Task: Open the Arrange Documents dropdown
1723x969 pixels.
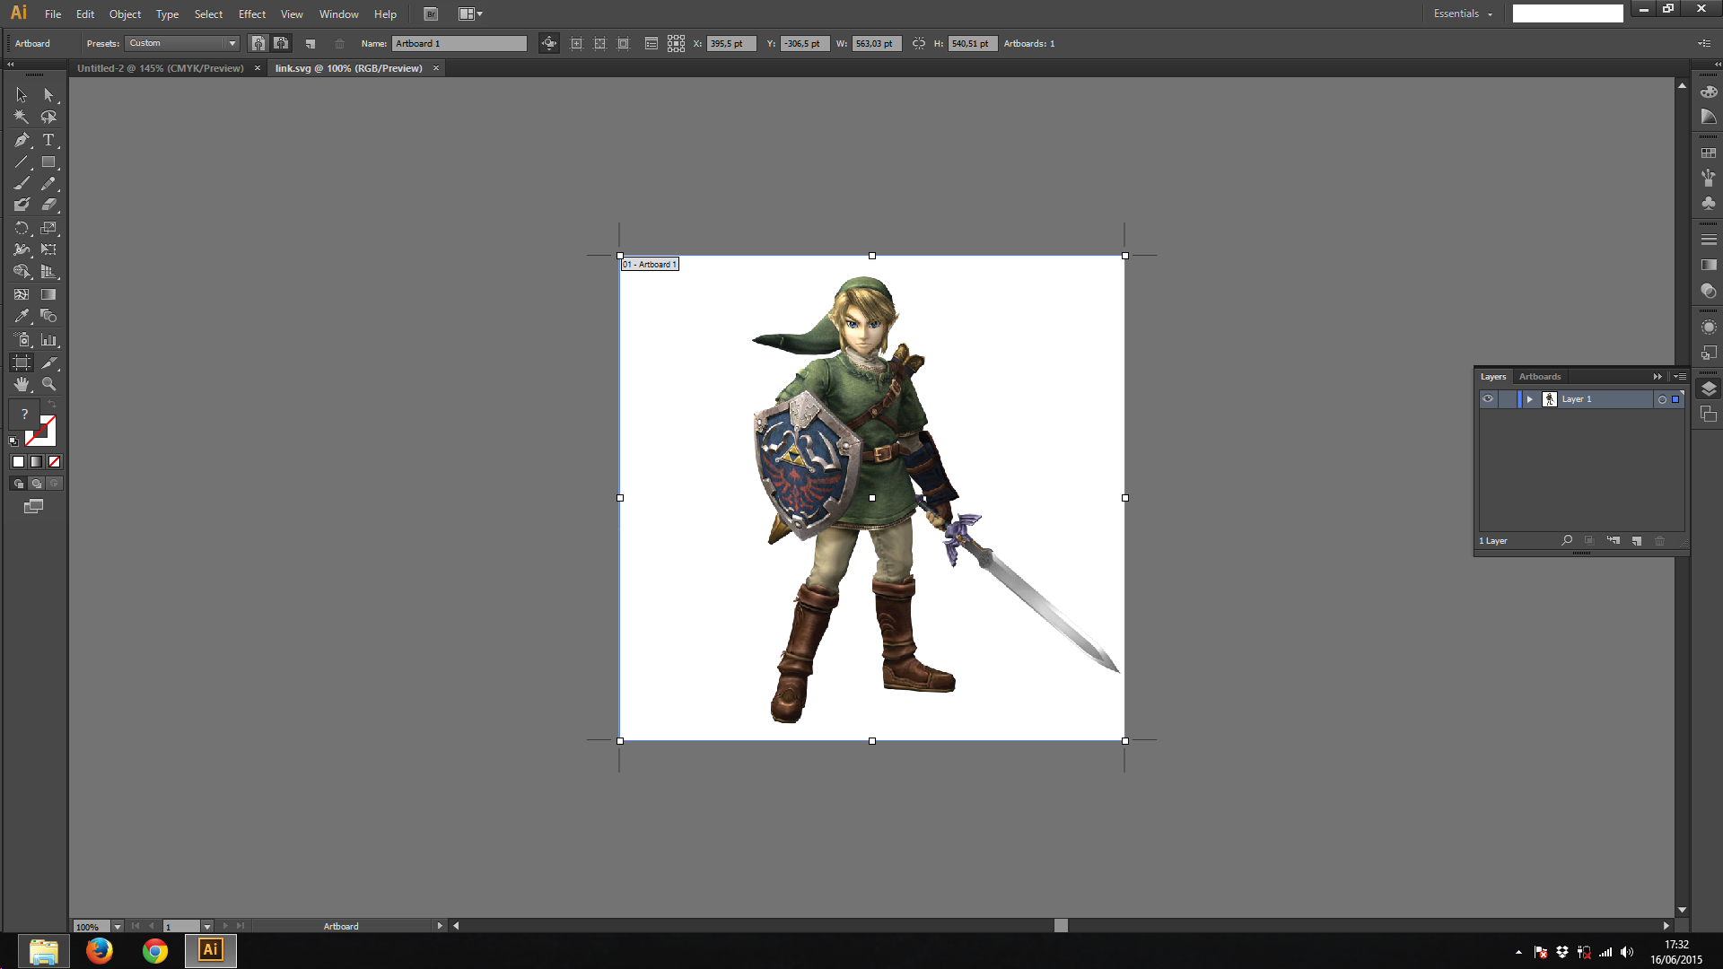Action: 470,13
